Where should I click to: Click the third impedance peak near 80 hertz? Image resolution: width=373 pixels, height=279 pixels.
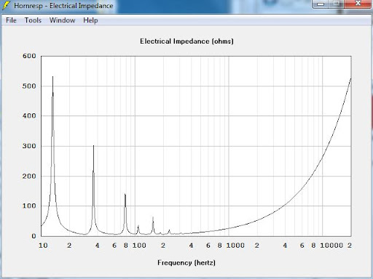tap(125, 195)
